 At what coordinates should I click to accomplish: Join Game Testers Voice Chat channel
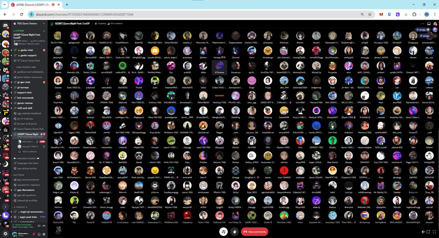coord(30,129)
